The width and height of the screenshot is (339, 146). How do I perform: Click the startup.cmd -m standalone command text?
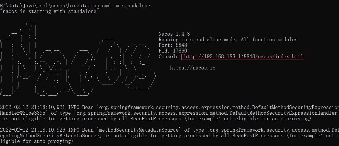(115, 6)
